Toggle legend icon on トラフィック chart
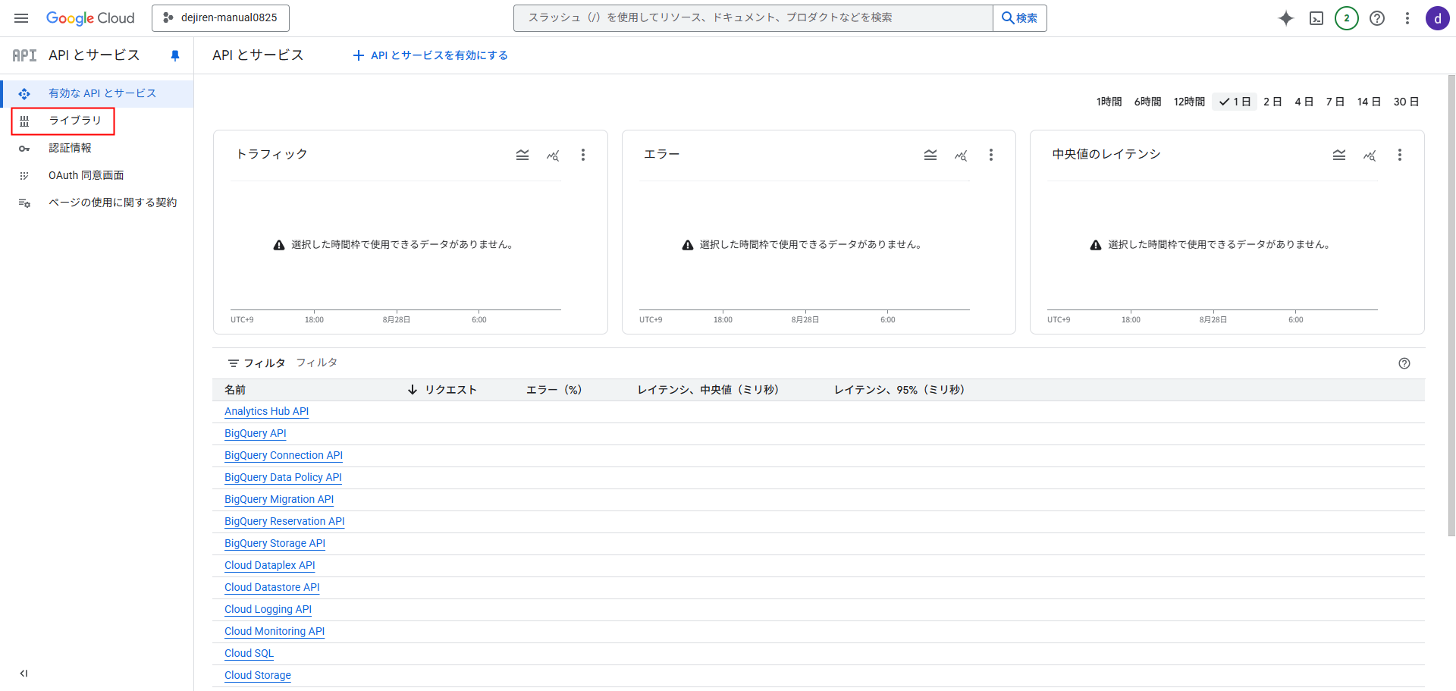 tap(522, 155)
